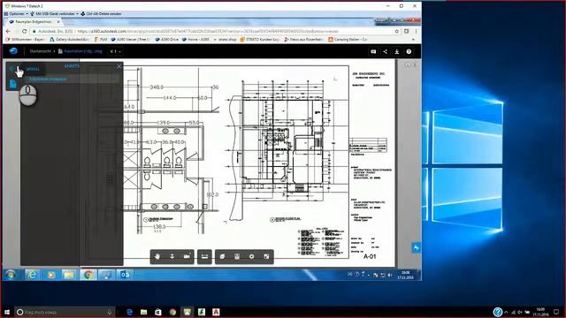566x318 pixels.
Task: Click the blue help question mark in tray
Action: (x=497, y=312)
